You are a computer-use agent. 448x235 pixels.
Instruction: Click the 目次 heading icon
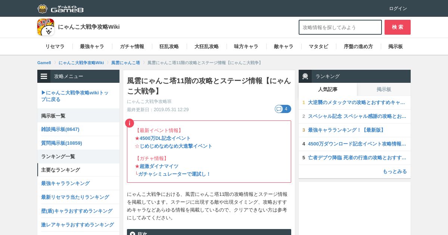[x=132, y=234]
